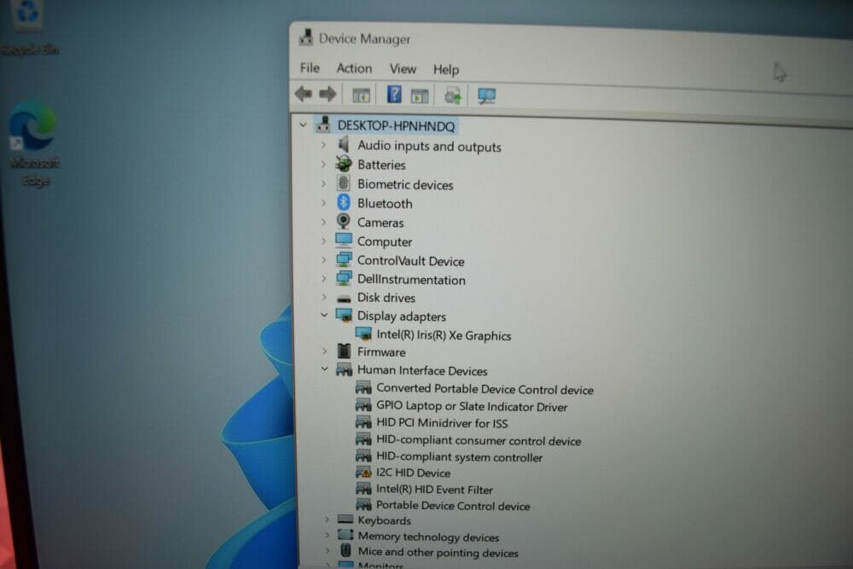Viewport: 853px width, 569px height.
Task: Expand Mice and other pointing devices
Action: click(327, 551)
